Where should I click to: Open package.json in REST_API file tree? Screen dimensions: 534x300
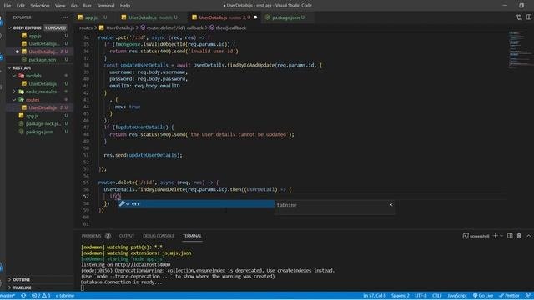tap(40, 132)
